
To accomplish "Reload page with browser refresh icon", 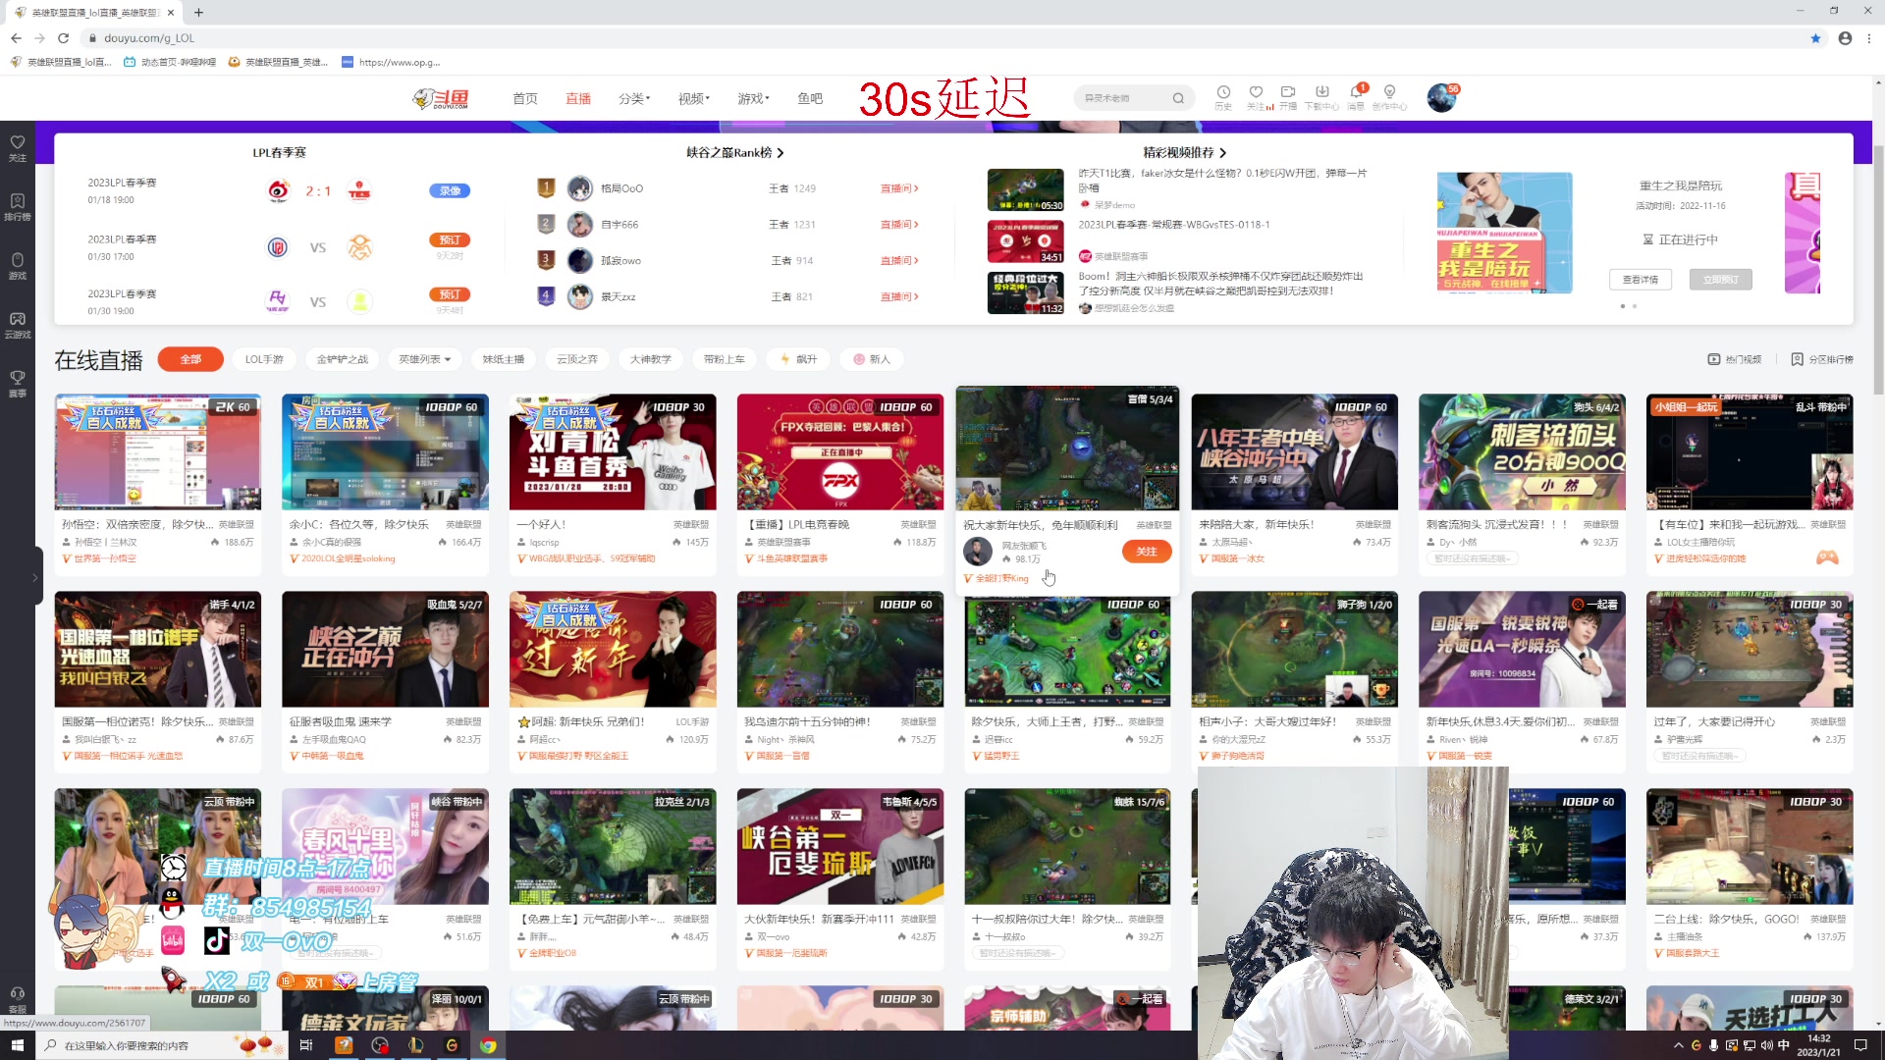I will click(63, 38).
